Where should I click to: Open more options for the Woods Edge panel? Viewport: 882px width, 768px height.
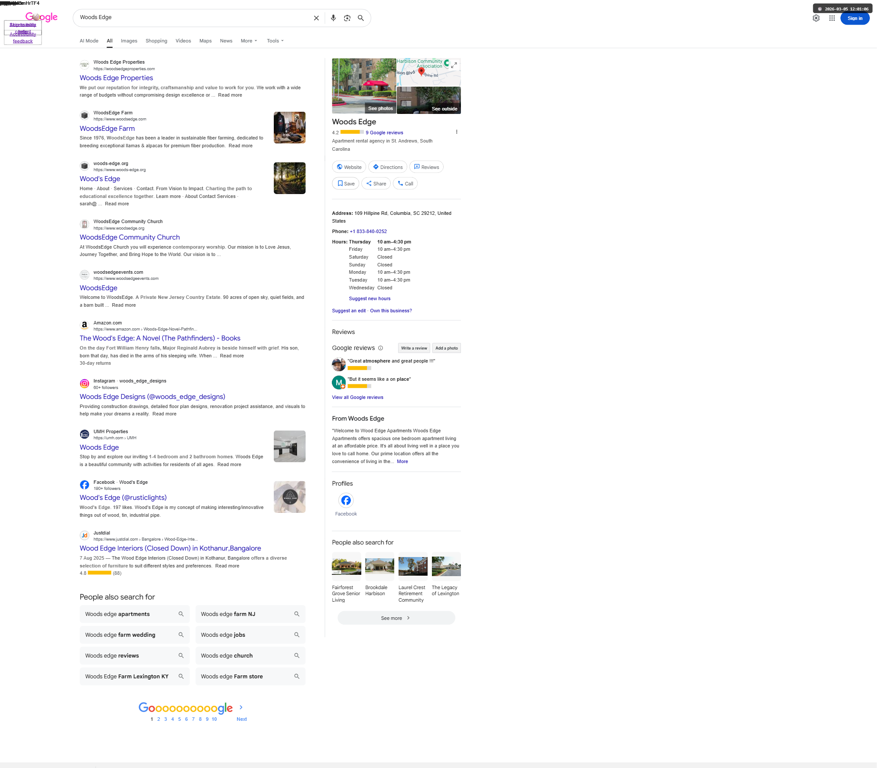(x=457, y=132)
